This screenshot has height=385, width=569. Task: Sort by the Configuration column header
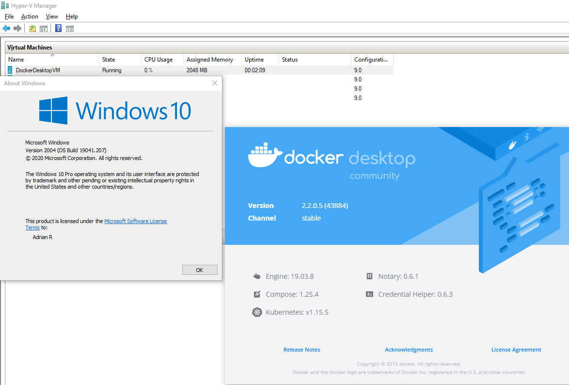(x=372, y=60)
